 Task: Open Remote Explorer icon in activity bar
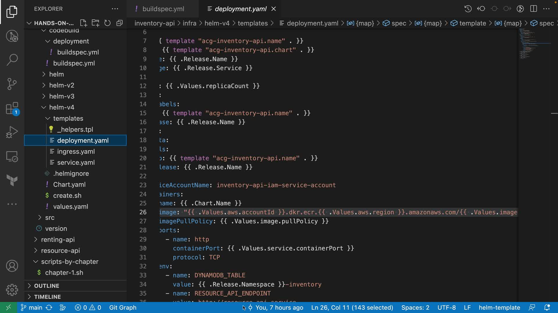[x=12, y=156]
